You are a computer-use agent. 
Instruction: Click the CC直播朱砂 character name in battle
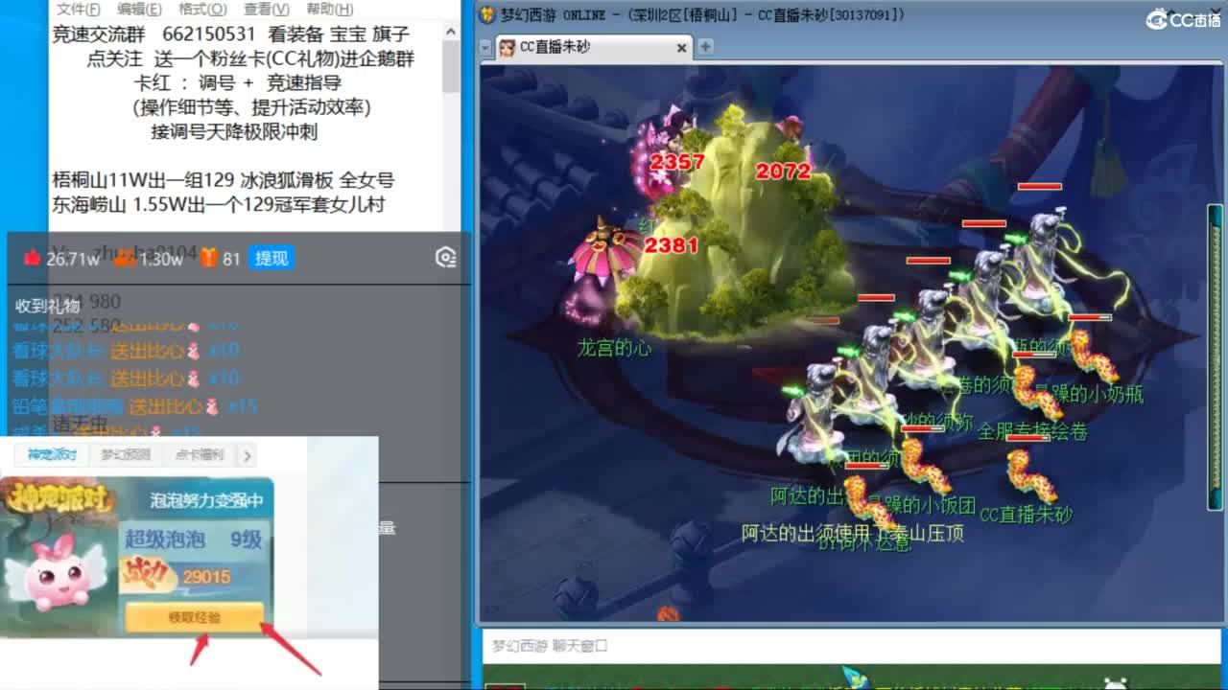[x=1026, y=515]
